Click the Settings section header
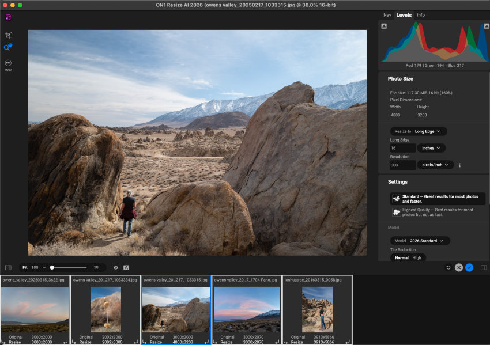This screenshot has height=345, width=490. 398,181
